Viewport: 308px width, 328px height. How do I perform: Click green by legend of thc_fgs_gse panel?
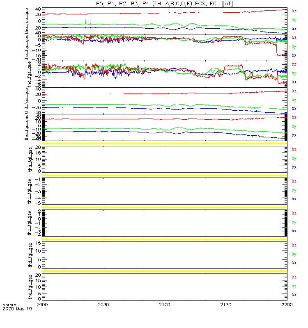294,73
